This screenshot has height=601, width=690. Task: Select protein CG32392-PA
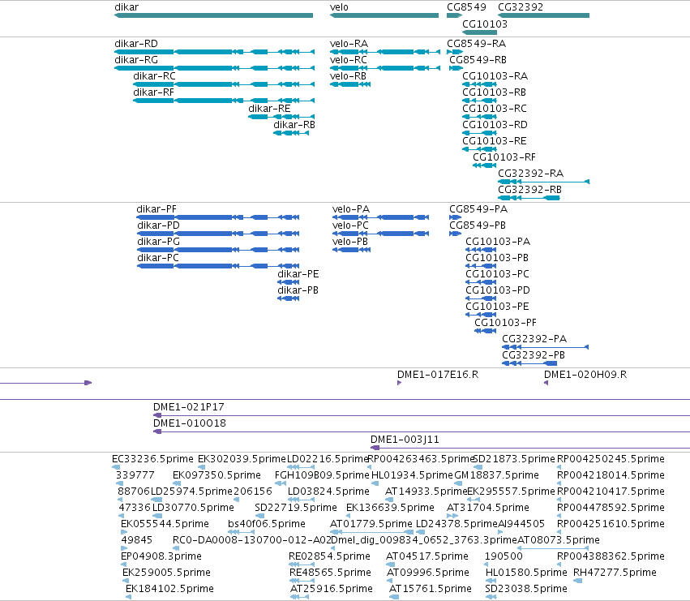pyautogui.click(x=545, y=347)
